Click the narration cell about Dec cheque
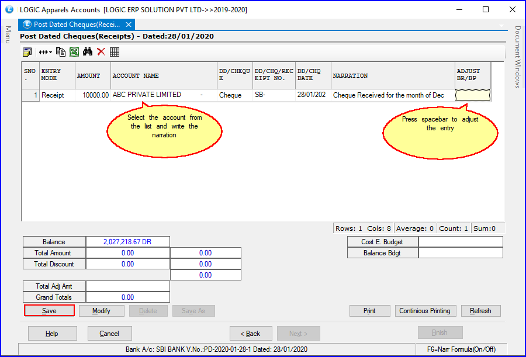 393,95
